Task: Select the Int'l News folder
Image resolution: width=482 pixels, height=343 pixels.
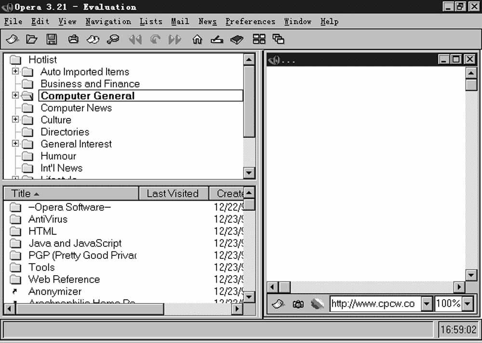Action: point(62,168)
